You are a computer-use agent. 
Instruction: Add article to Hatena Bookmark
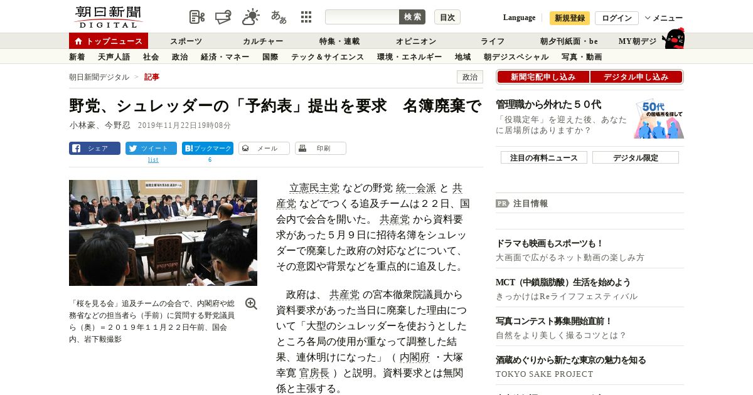pyautogui.click(x=208, y=149)
